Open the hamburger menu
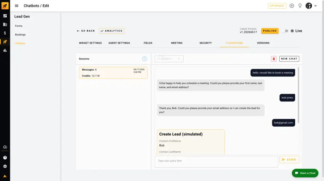Screen dimensions: 324x181 pyautogui.click(x=17, y=6)
